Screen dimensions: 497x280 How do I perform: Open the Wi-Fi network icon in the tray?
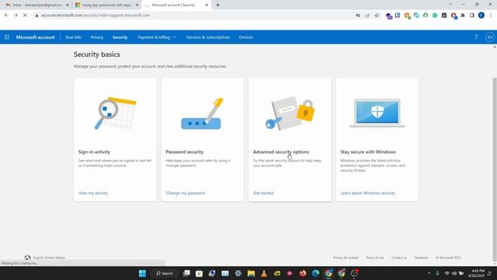tap(447, 273)
